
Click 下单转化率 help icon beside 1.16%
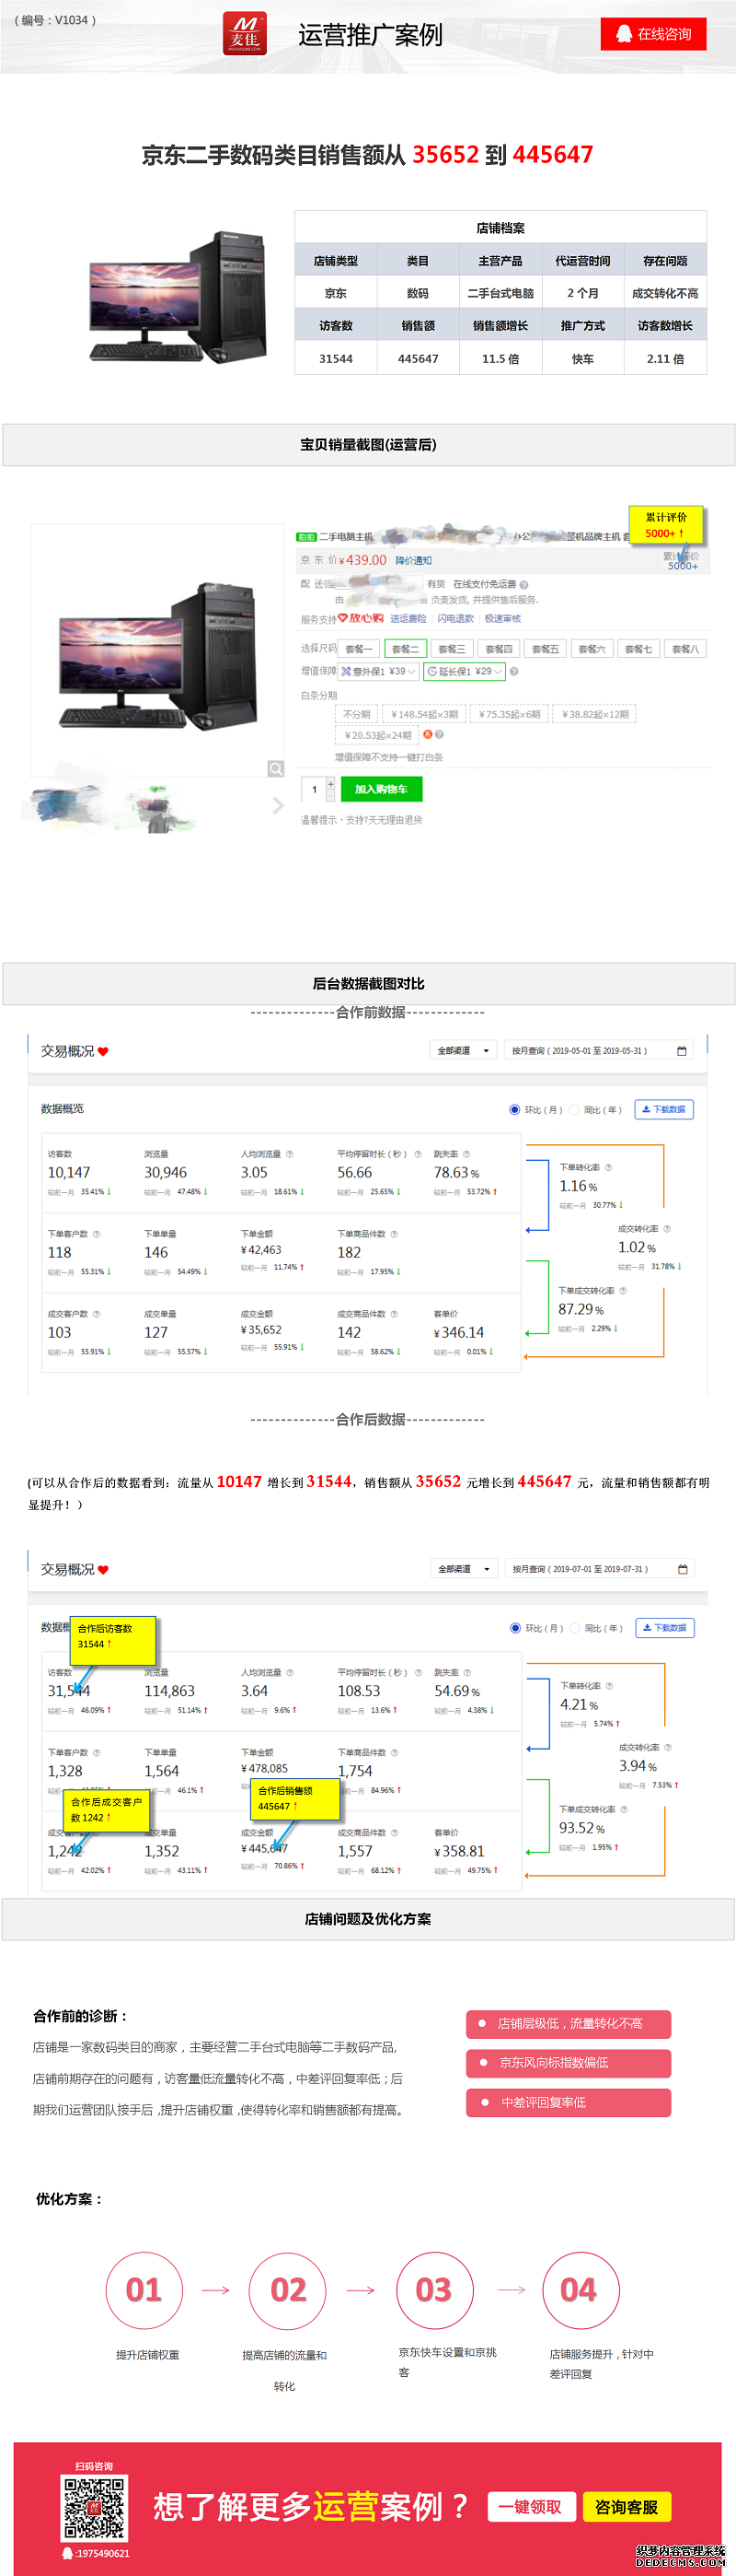(608, 1167)
